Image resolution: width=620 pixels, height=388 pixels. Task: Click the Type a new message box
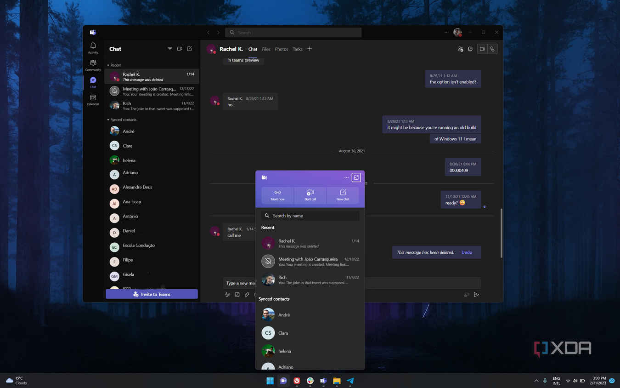coord(352,283)
